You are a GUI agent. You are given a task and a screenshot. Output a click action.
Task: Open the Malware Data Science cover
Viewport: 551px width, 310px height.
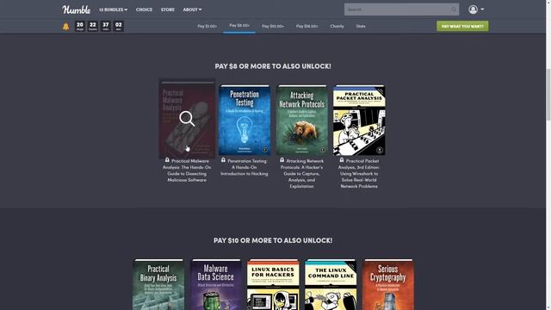(x=215, y=285)
